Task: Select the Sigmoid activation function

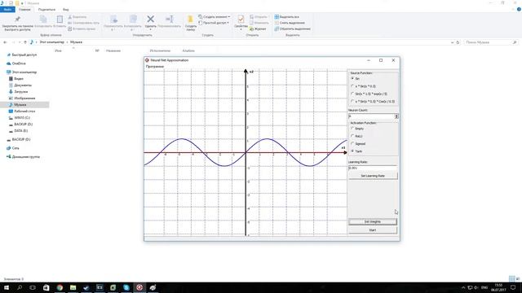Action: pyautogui.click(x=352, y=143)
